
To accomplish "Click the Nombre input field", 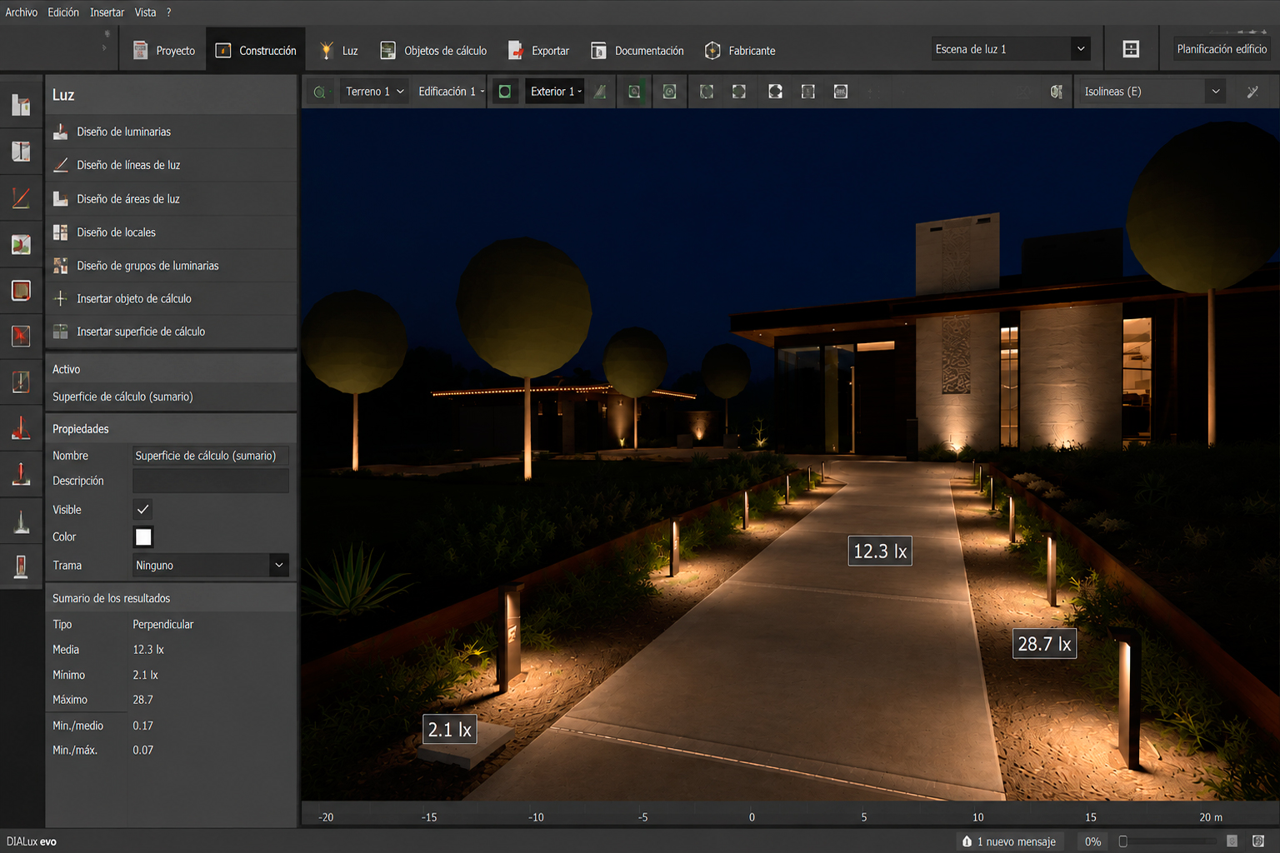I will pyautogui.click(x=211, y=456).
